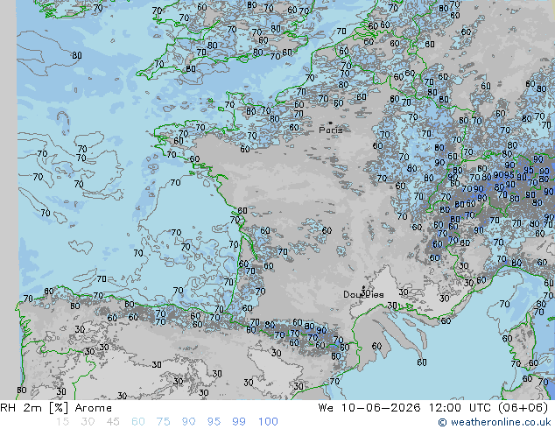The height and width of the screenshot is (429, 555).
Task: Pick the 45 value in the legend
Action: click(x=113, y=422)
